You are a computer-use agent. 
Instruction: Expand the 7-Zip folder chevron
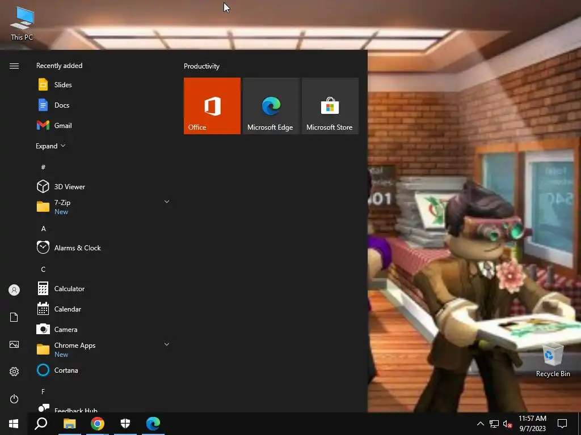coord(167,202)
